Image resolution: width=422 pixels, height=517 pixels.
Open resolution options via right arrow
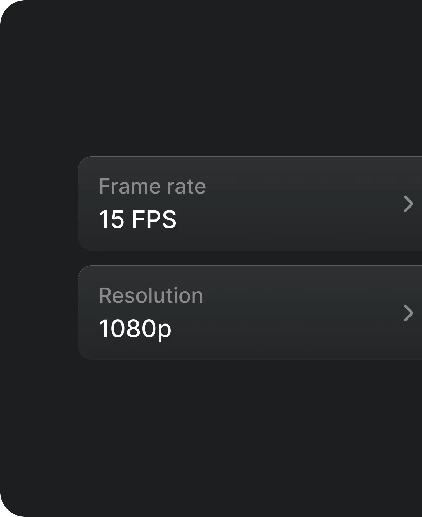pos(408,313)
